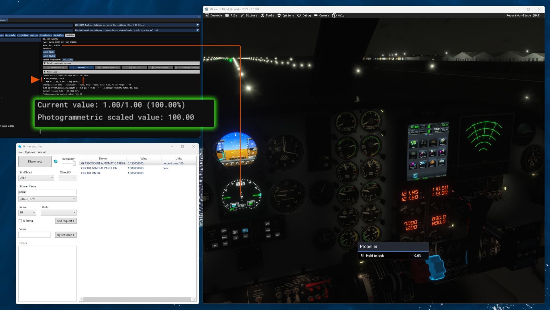Select the CIRCUIT ON:20 row
This screenshot has width=550, height=310.
pos(137,173)
